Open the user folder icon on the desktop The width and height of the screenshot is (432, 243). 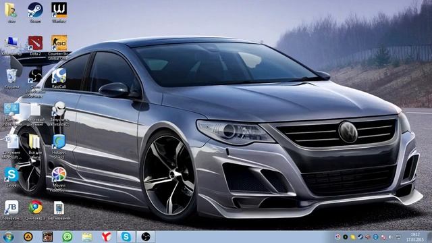click(11, 11)
